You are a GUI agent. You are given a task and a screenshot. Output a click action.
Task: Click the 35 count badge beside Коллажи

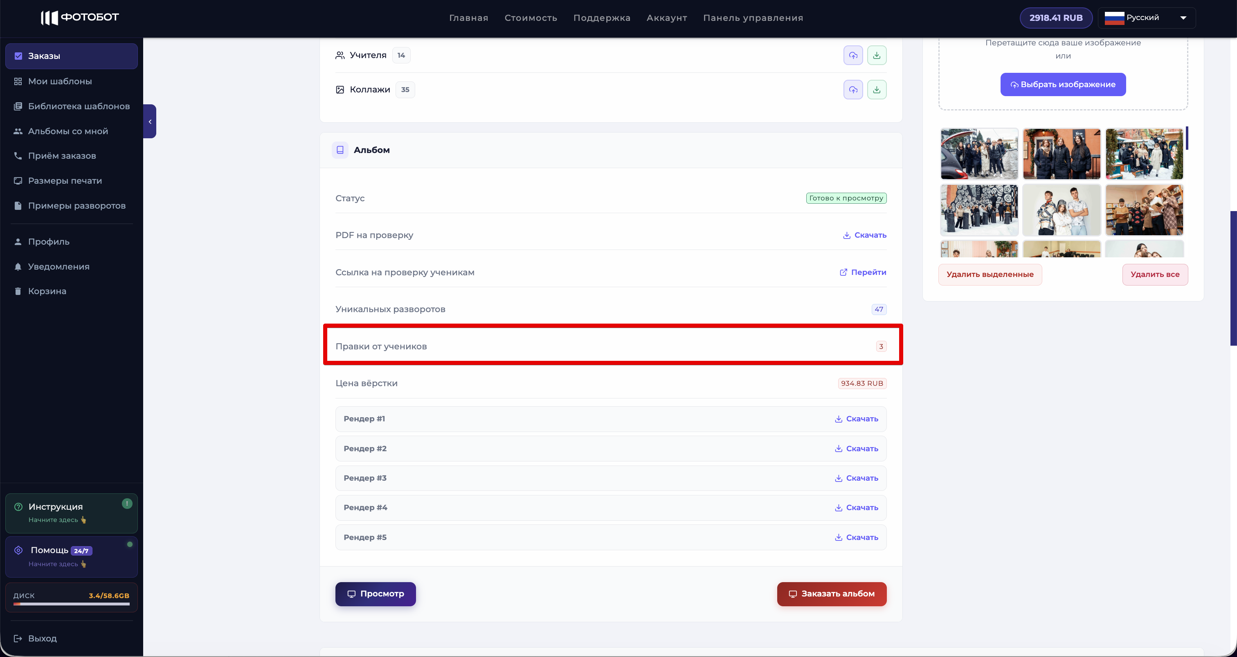[x=405, y=90]
